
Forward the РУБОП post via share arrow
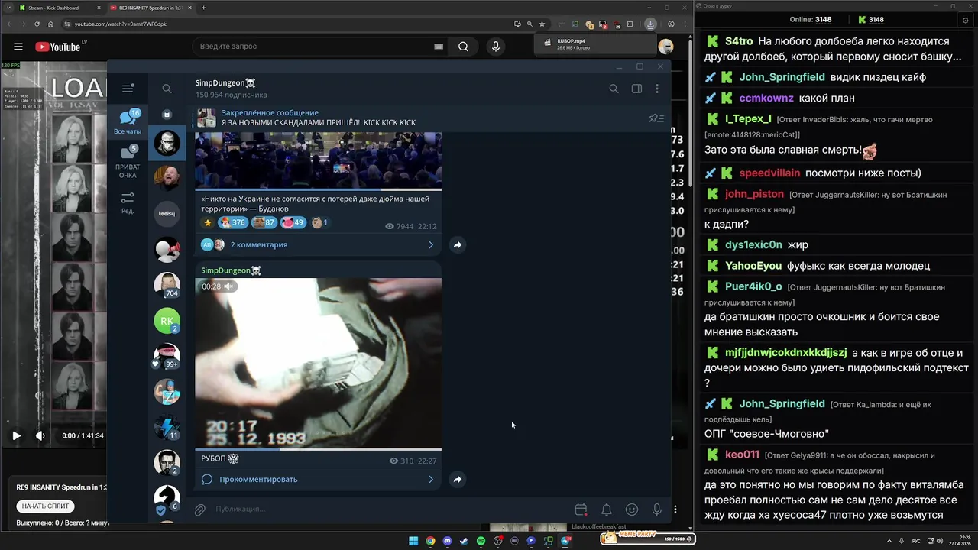click(457, 480)
